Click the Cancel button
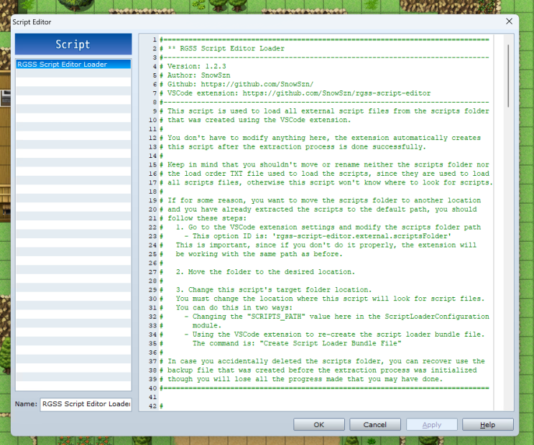 tap(374, 425)
